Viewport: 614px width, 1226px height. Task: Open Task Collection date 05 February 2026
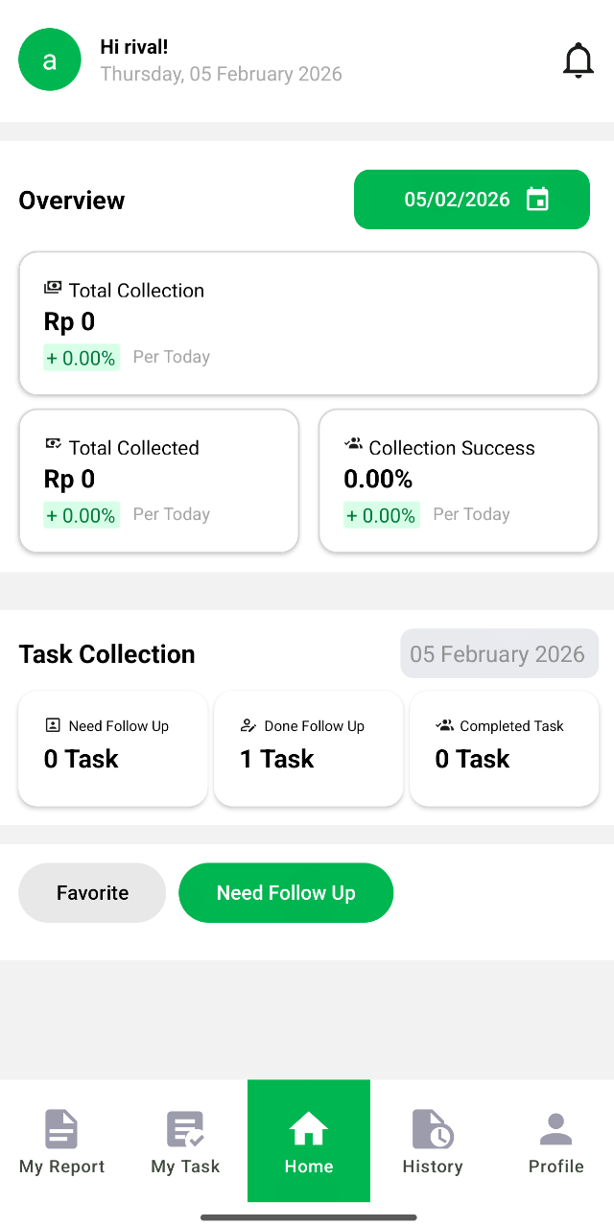[x=499, y=654]
